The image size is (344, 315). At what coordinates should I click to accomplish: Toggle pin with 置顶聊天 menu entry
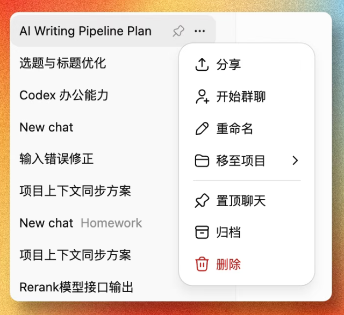click(247, 201)
